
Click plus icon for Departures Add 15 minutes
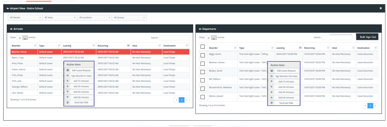[x=272, y=81]
